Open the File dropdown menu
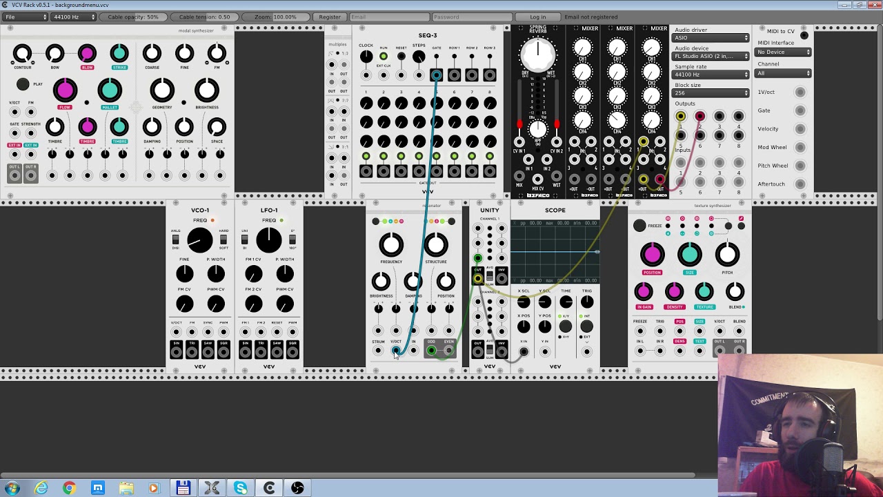 tap(26, 17)
